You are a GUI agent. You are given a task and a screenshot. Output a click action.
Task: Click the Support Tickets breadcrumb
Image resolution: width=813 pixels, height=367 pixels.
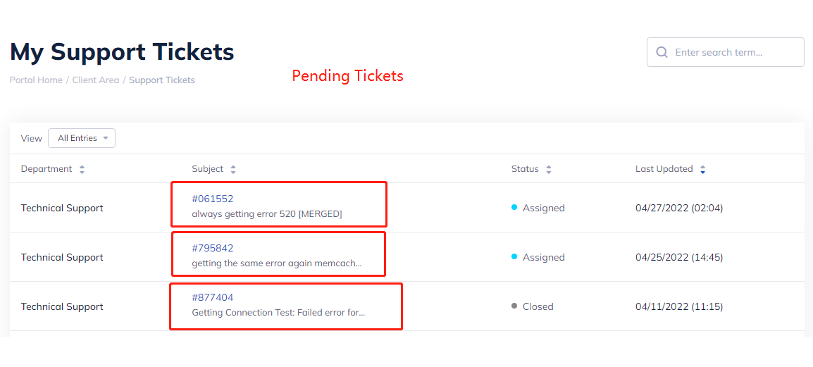pos(162,80)
